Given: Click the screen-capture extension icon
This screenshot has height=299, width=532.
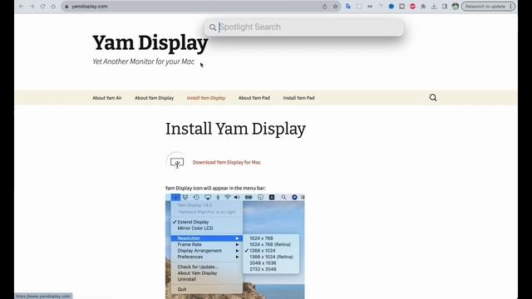Looking at the screenshot, I should click(401, 7).
